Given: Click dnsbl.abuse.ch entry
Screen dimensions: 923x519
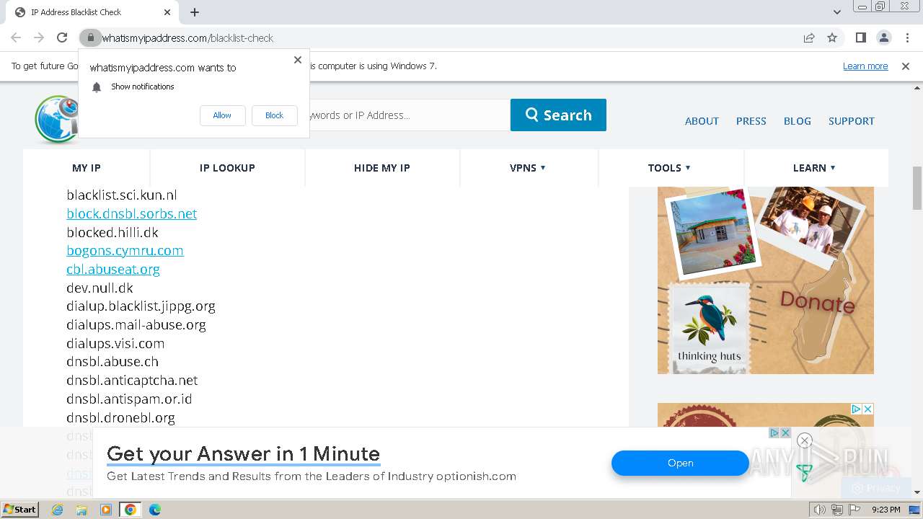Looking at the screenshot, I should point(112,361).
